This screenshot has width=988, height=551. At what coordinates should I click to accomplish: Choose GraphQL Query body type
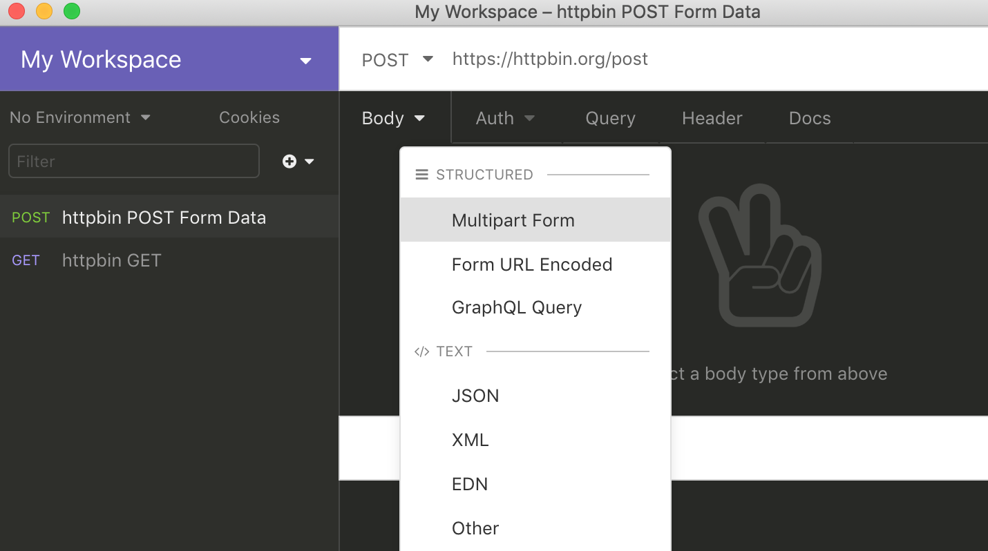coord(535,307)
